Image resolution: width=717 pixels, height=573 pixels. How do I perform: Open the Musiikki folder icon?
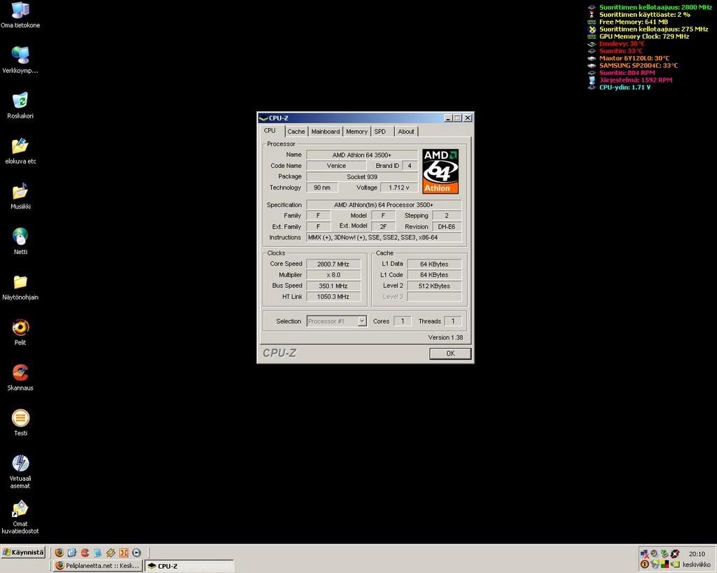20,192
